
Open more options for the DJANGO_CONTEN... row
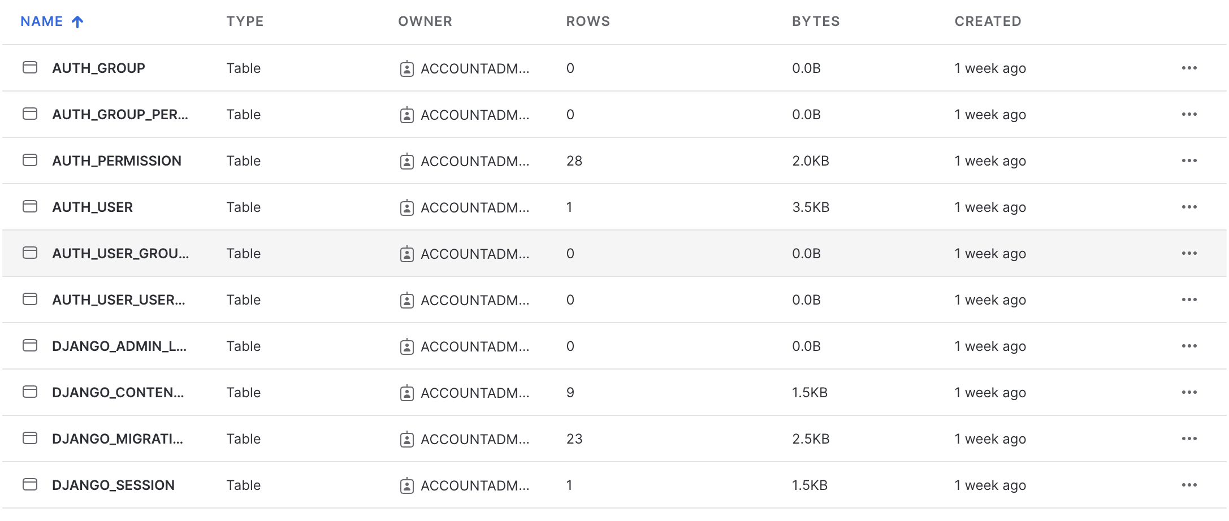pos(1189,392)
